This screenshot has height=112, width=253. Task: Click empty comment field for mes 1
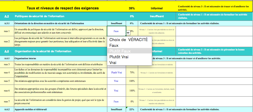point(214,31)
